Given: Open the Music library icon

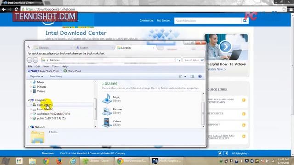Looking at the screenshot, I should click(107, 99).
